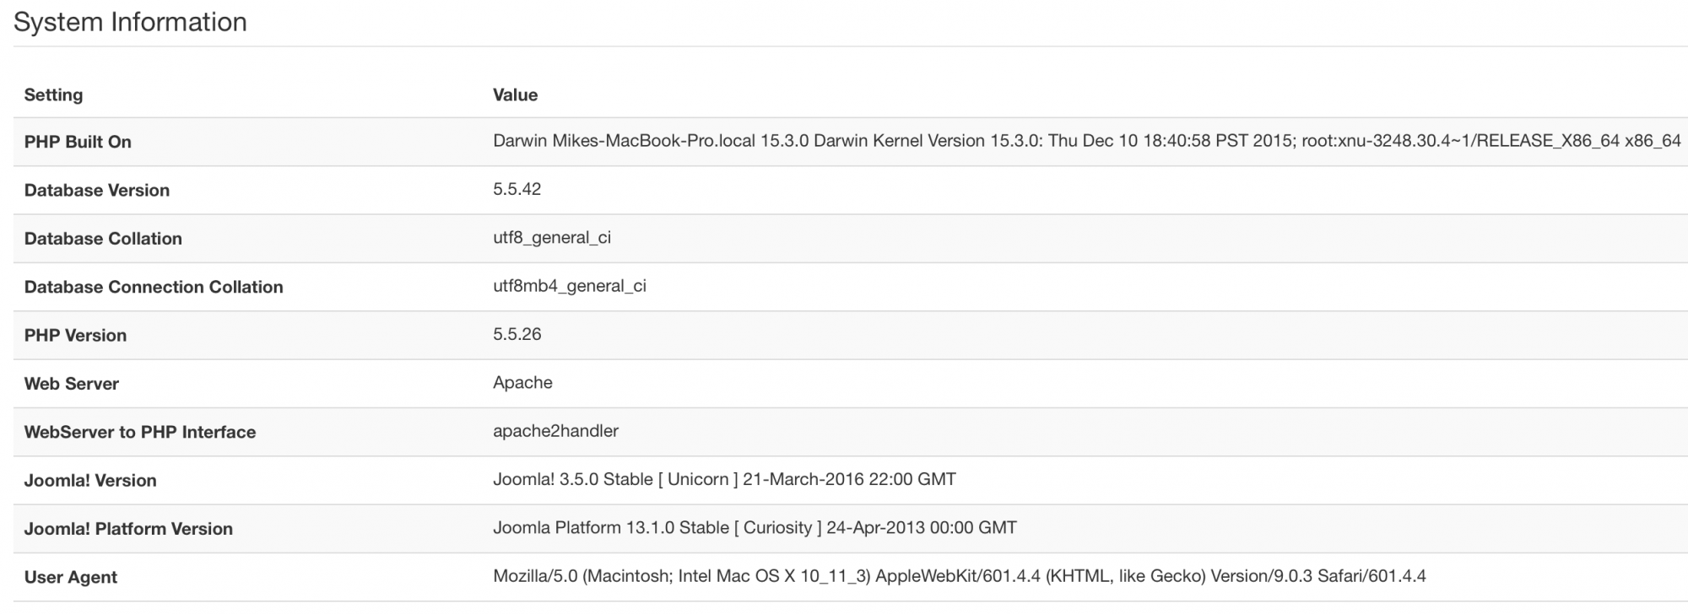This screenshot has width=1688, height=614.
Task: Select the Web Server label
Action: tap(72, 384)
